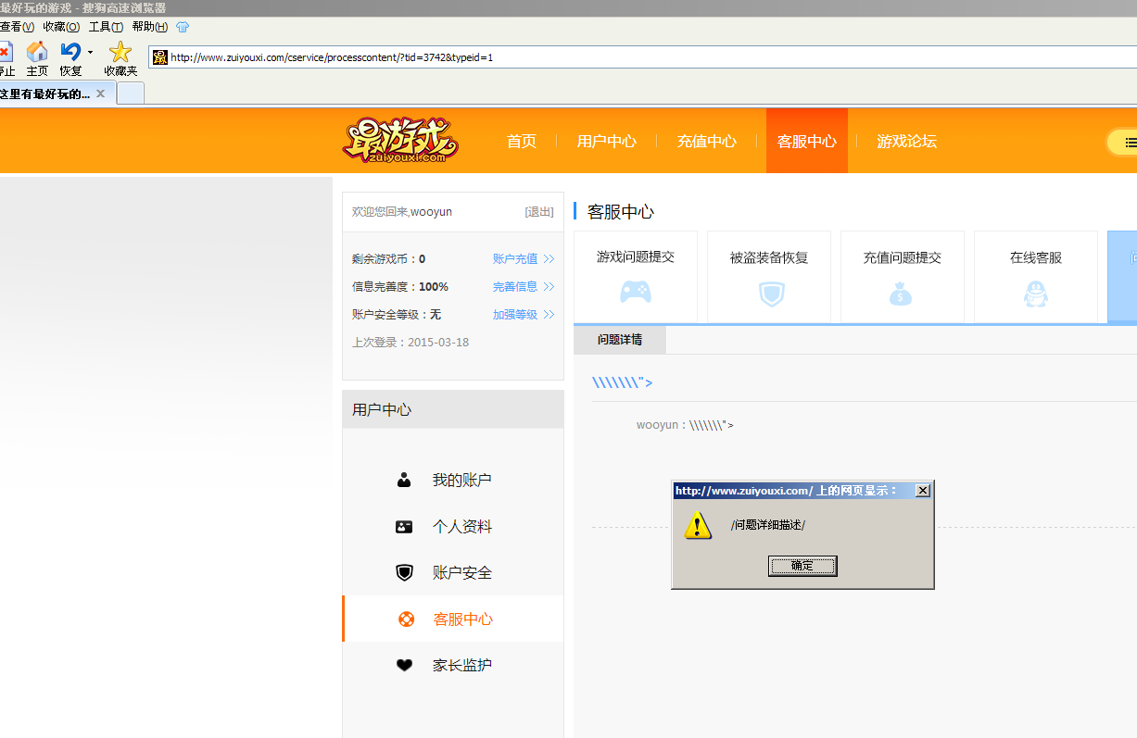
Task: Click the QQ penguin icon under 在线客服
Action: point(1035,294)
